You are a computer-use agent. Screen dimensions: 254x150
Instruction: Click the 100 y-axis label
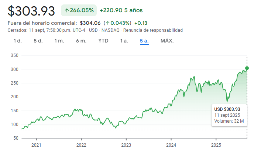point(14,125)
